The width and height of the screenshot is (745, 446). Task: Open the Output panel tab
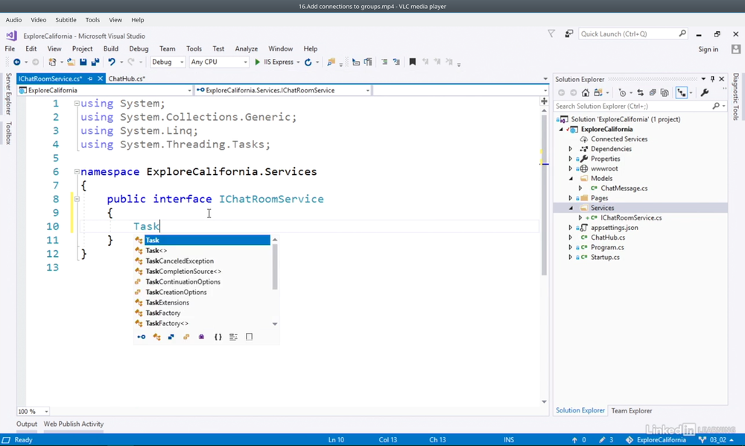(x=27, y=424)
